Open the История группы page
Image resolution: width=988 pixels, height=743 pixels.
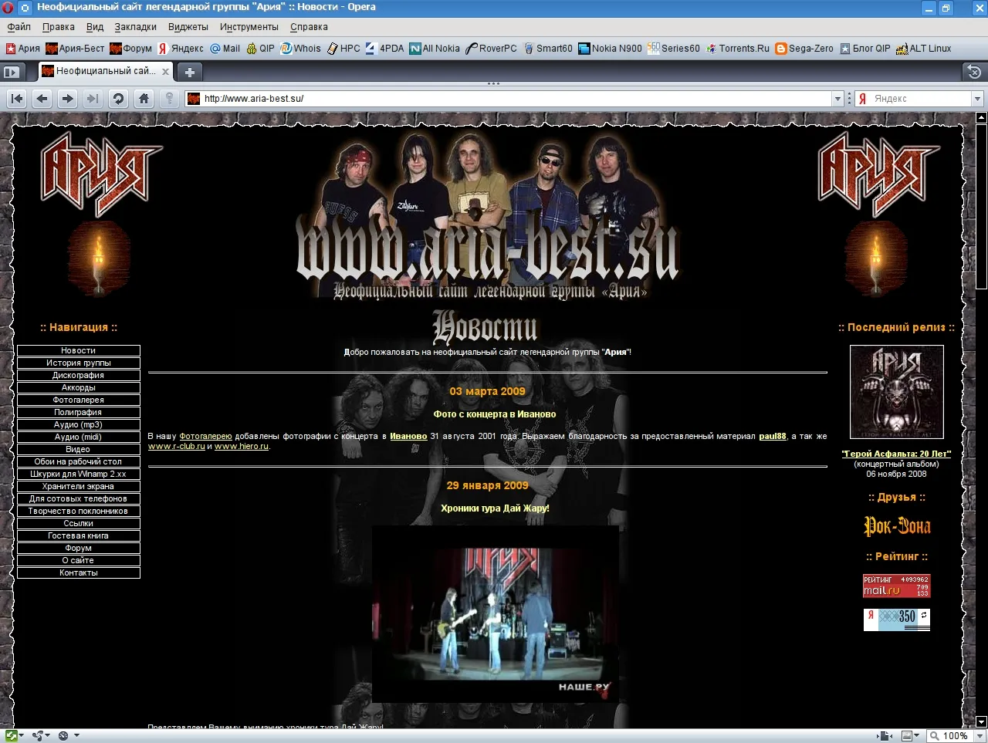click(x=79, y=363)
